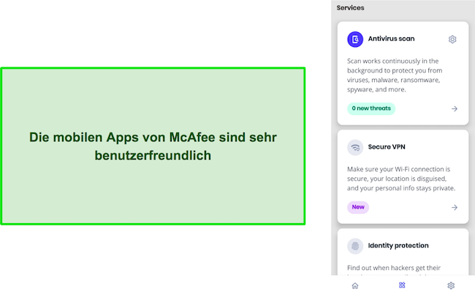Open Secure VPN details arrow
Image resolution: width=475 pixels, height=292 pixels.
pyautogui.click(x=455, y=207)
